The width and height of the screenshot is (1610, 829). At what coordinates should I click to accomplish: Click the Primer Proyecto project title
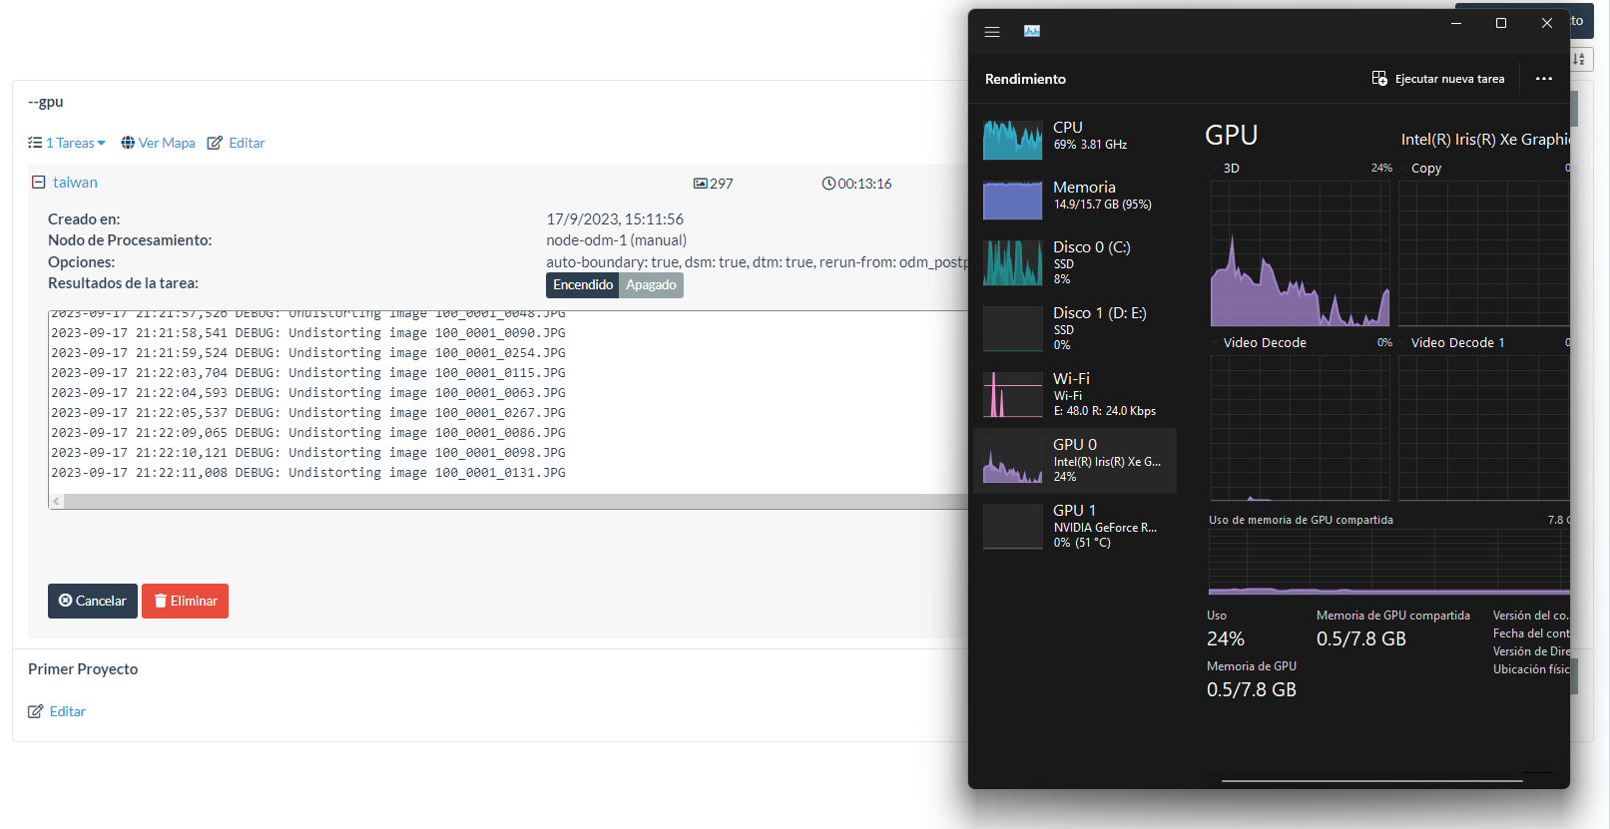(83, 669)
